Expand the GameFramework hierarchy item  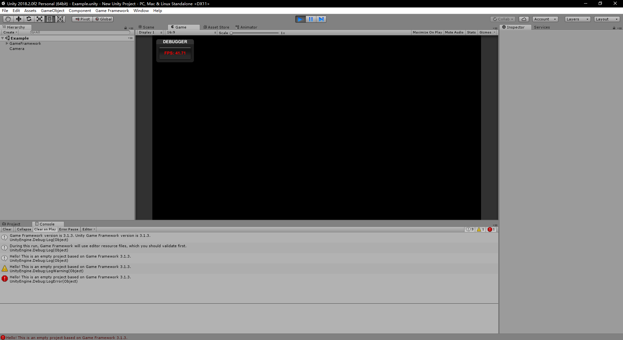coord(7,43)
